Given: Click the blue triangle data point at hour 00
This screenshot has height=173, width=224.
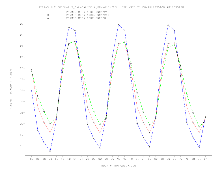Looking at the screenshot, I should point(32,91).
